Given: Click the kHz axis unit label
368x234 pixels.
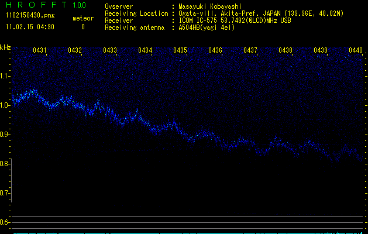Looking at the screenshot, I should (5, 47).
